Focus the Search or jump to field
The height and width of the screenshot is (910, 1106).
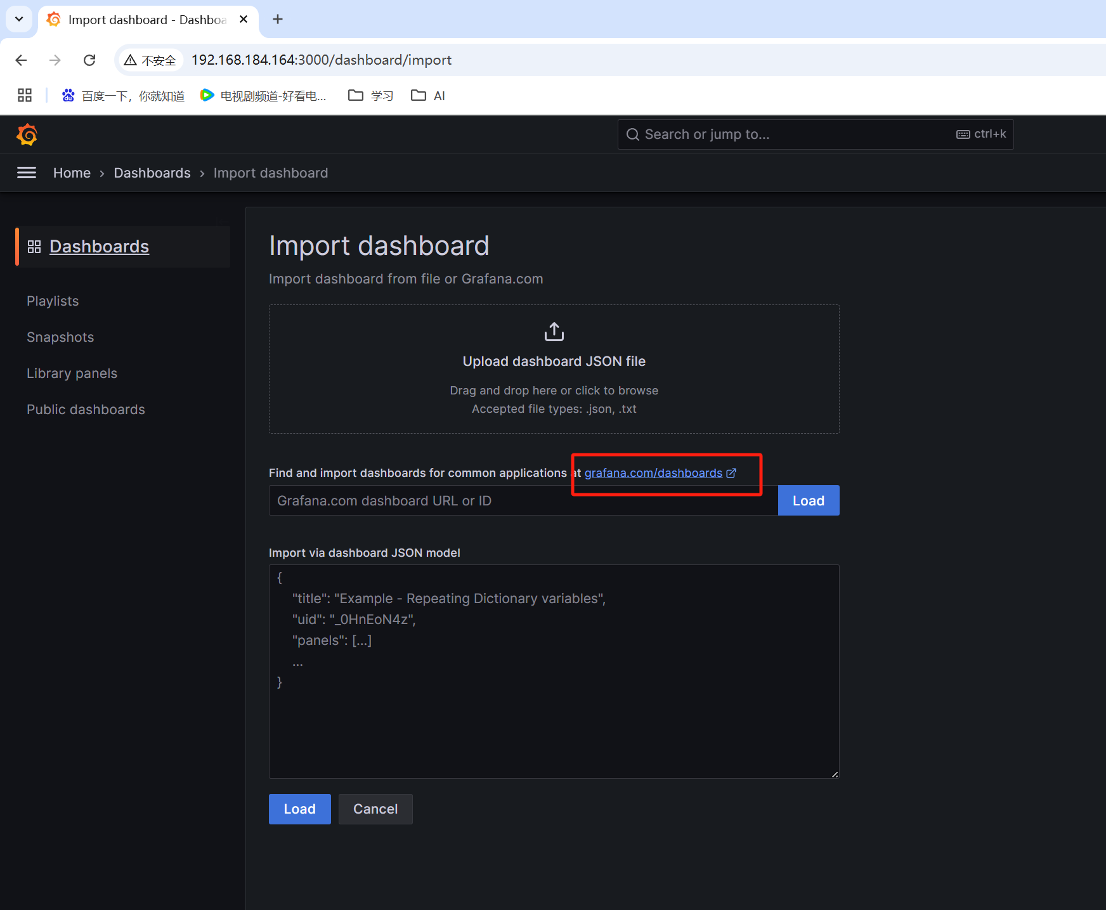coord(816,134)
